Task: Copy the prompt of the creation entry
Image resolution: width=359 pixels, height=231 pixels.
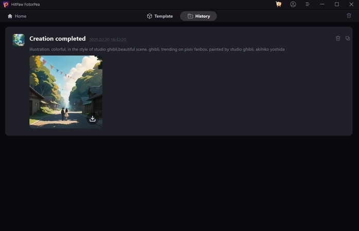Action: [348, 38]
